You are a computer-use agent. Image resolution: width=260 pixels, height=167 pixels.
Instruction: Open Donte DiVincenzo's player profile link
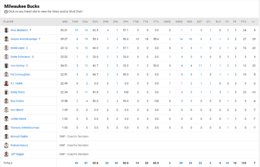(x=21, y=57)
